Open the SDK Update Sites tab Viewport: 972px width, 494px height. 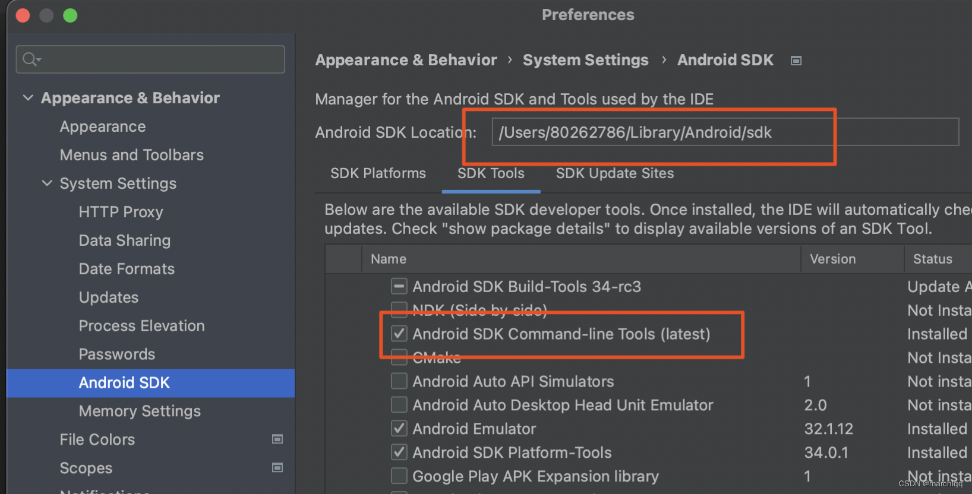coord(615,173)
